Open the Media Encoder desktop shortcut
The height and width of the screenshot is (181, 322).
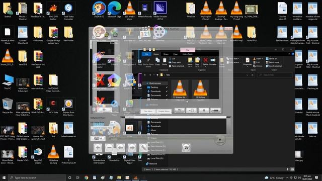pos(160,11)
